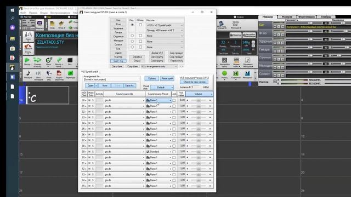Viewport: 351px width, 197px height.
Task: Open the MIDI channel passthrough dropdown
Action: point(165,31)
